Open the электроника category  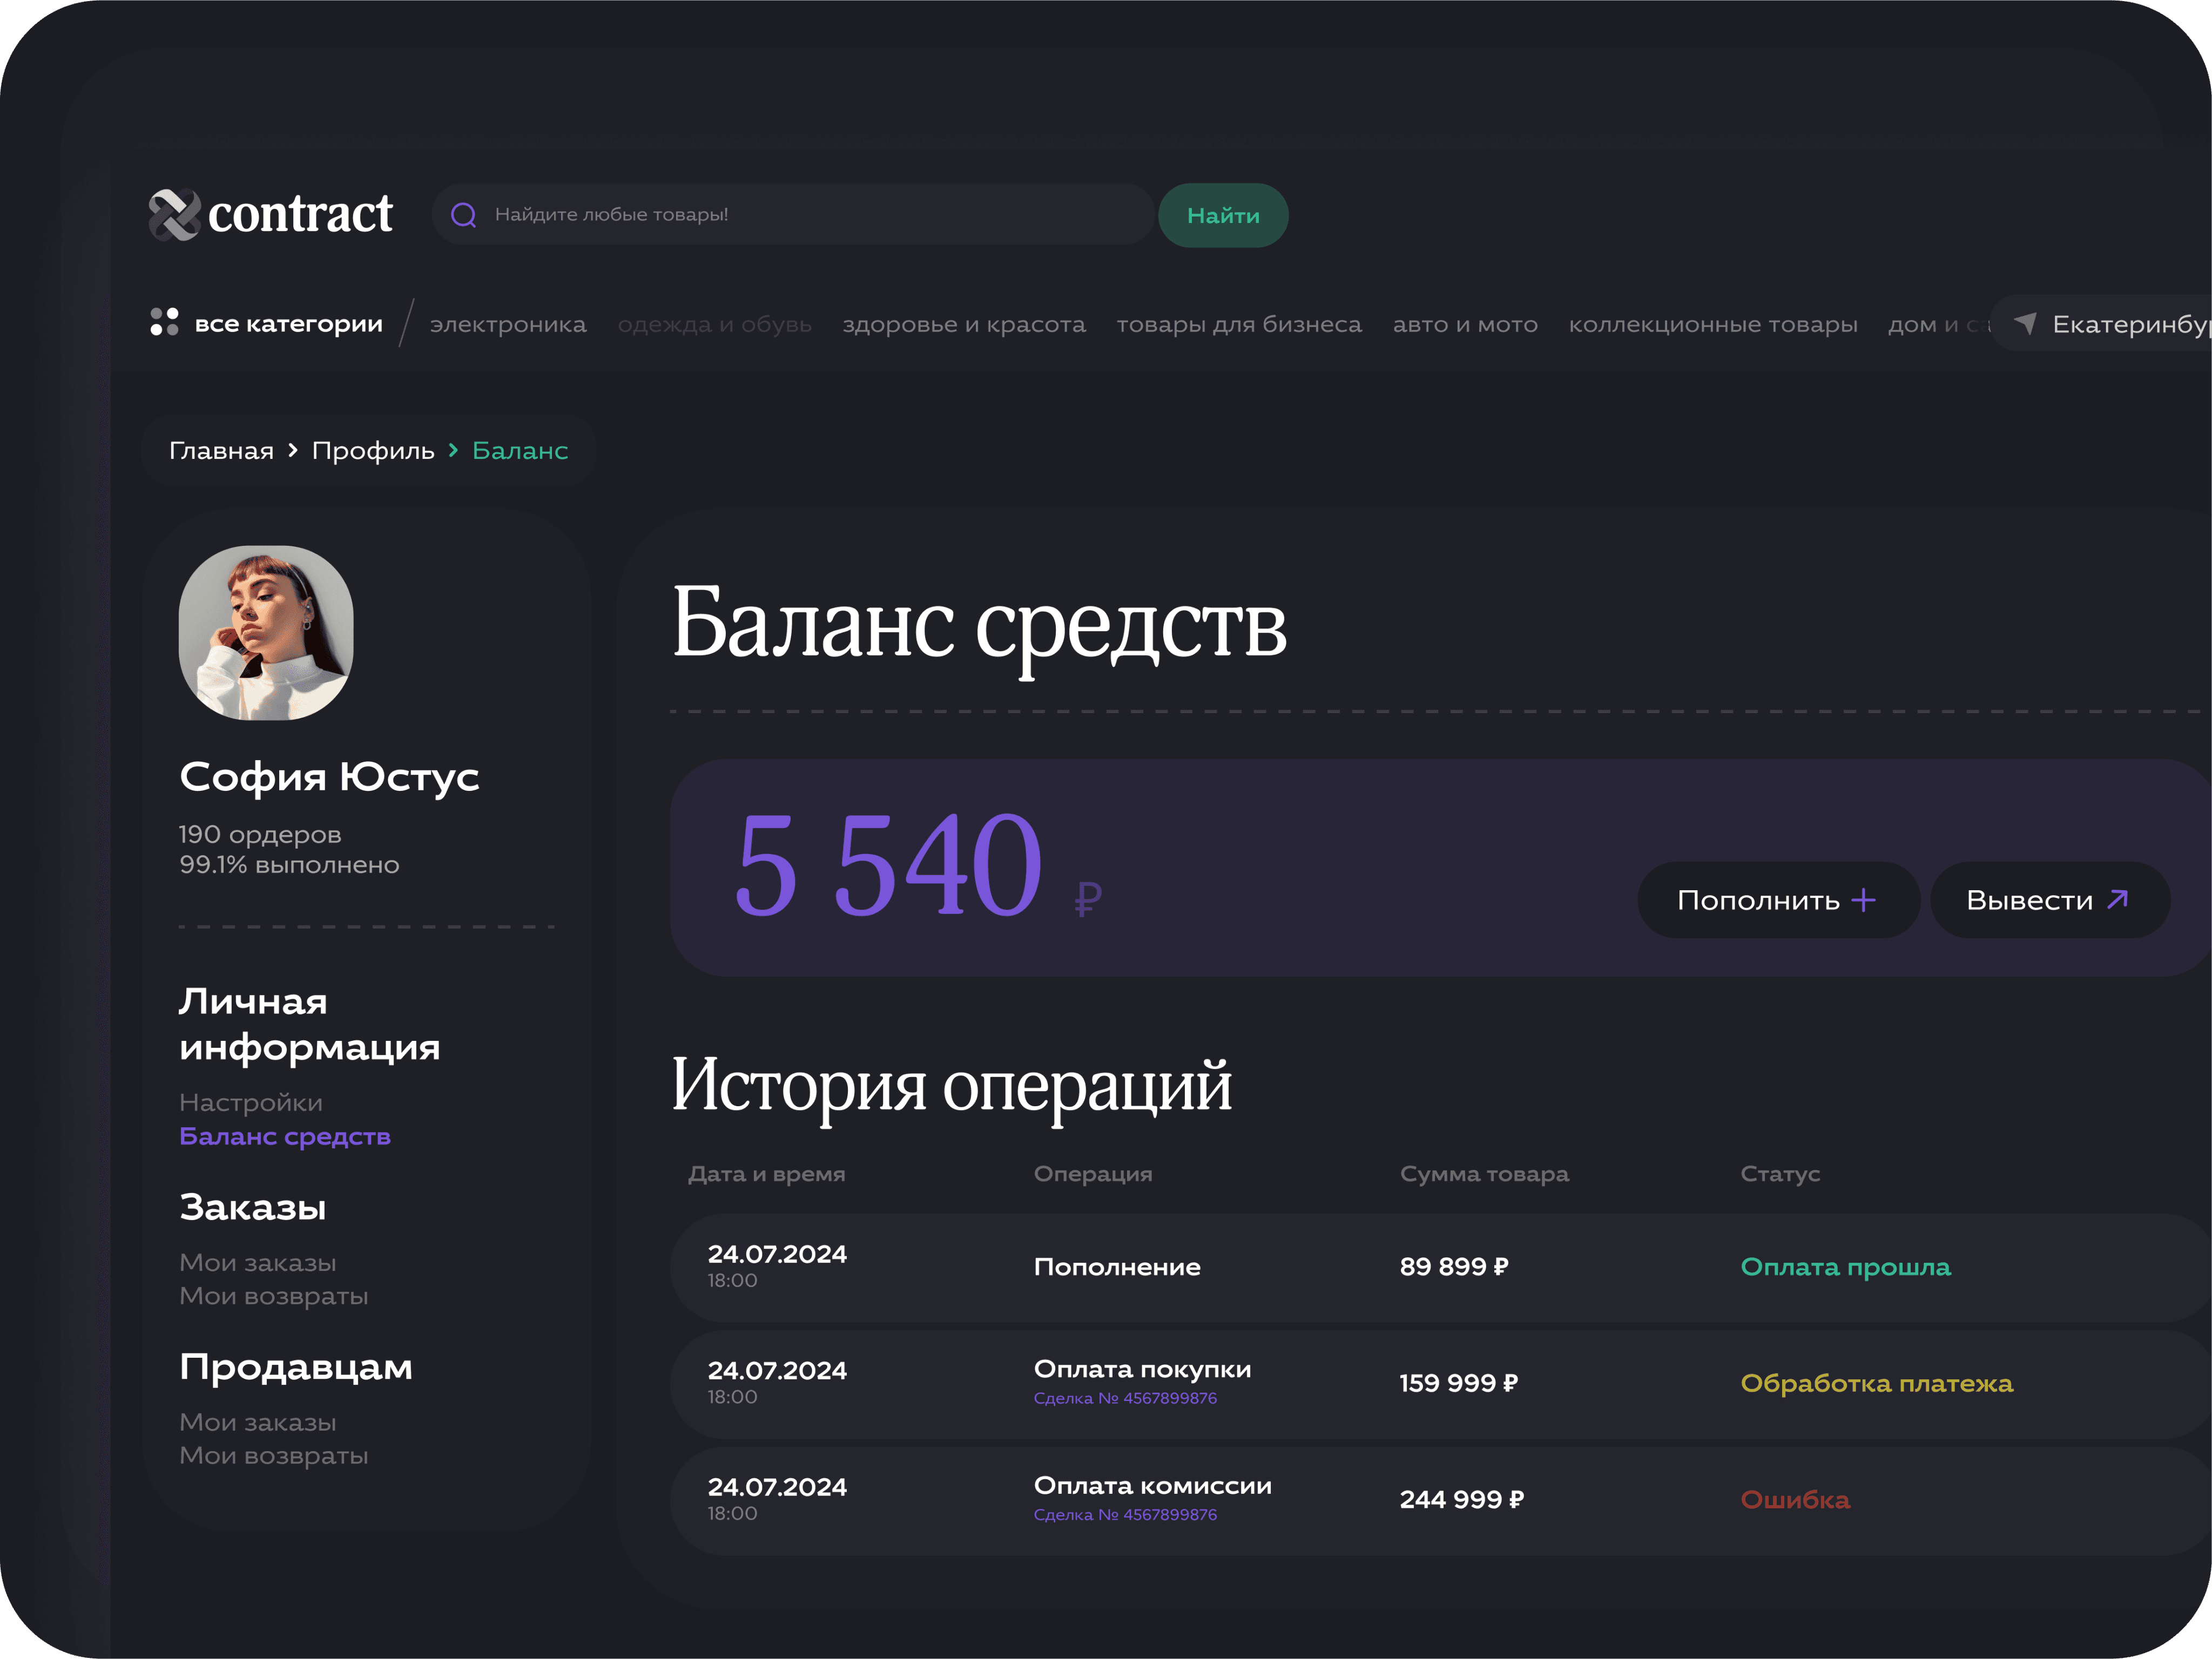(x=508, y=325)
